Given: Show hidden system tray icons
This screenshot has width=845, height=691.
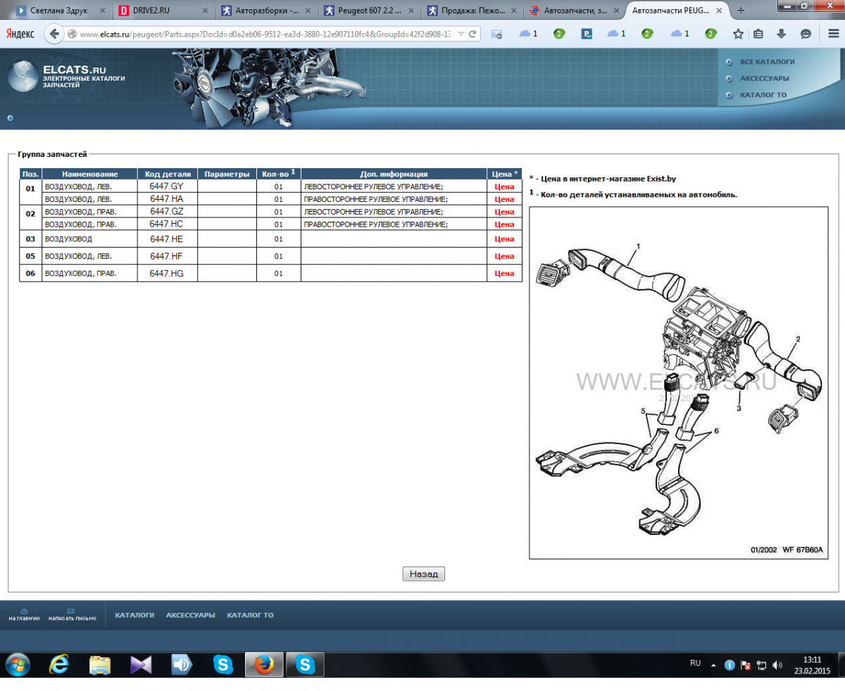Looking at the screenshot, I should [713, 664].
